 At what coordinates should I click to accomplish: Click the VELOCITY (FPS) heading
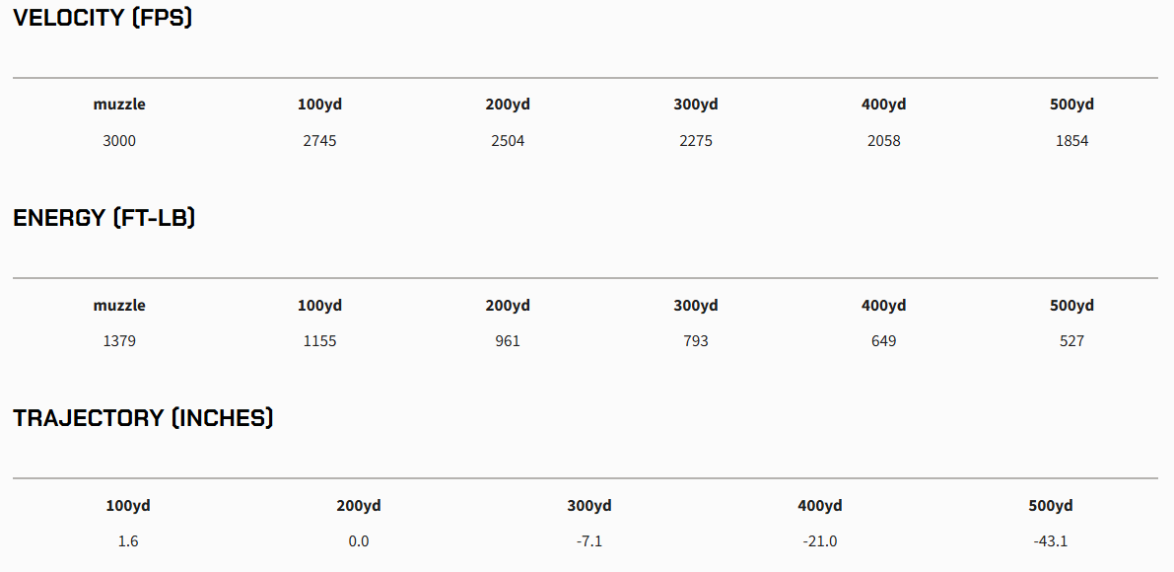[103, 18]
